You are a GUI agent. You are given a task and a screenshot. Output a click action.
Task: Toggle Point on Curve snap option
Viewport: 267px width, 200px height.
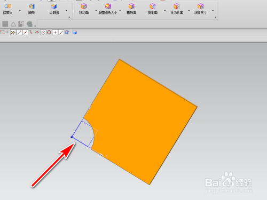(x=61, y=33)
